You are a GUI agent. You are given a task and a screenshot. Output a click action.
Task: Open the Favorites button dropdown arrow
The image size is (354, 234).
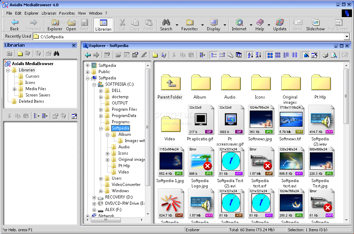click(202, 25)
